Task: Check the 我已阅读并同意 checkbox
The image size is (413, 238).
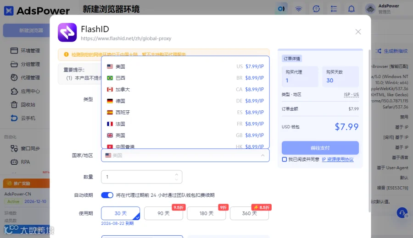Action: coord(285,159)
